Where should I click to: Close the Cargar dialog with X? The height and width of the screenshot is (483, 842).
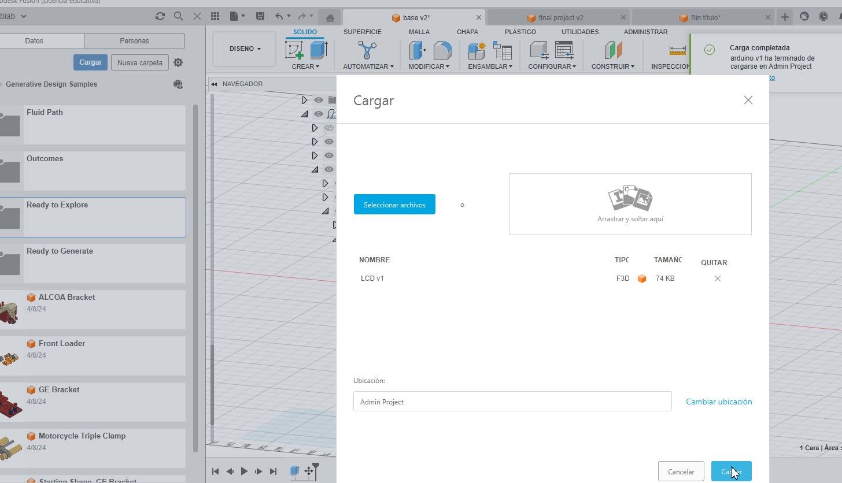click(748, 100)
